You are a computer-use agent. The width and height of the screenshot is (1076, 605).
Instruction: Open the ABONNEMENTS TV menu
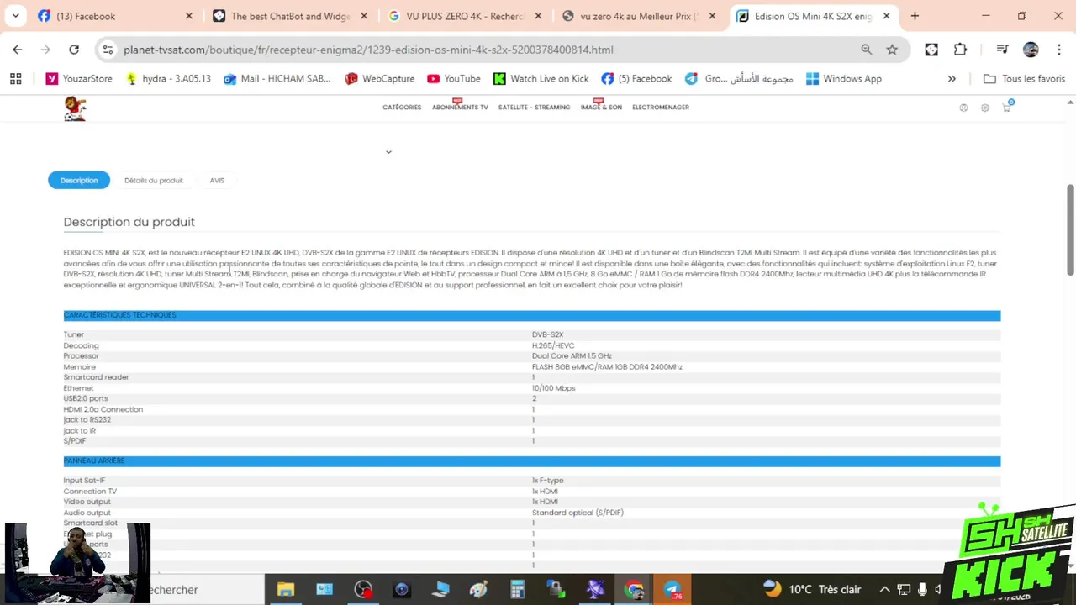coord(460,108)
